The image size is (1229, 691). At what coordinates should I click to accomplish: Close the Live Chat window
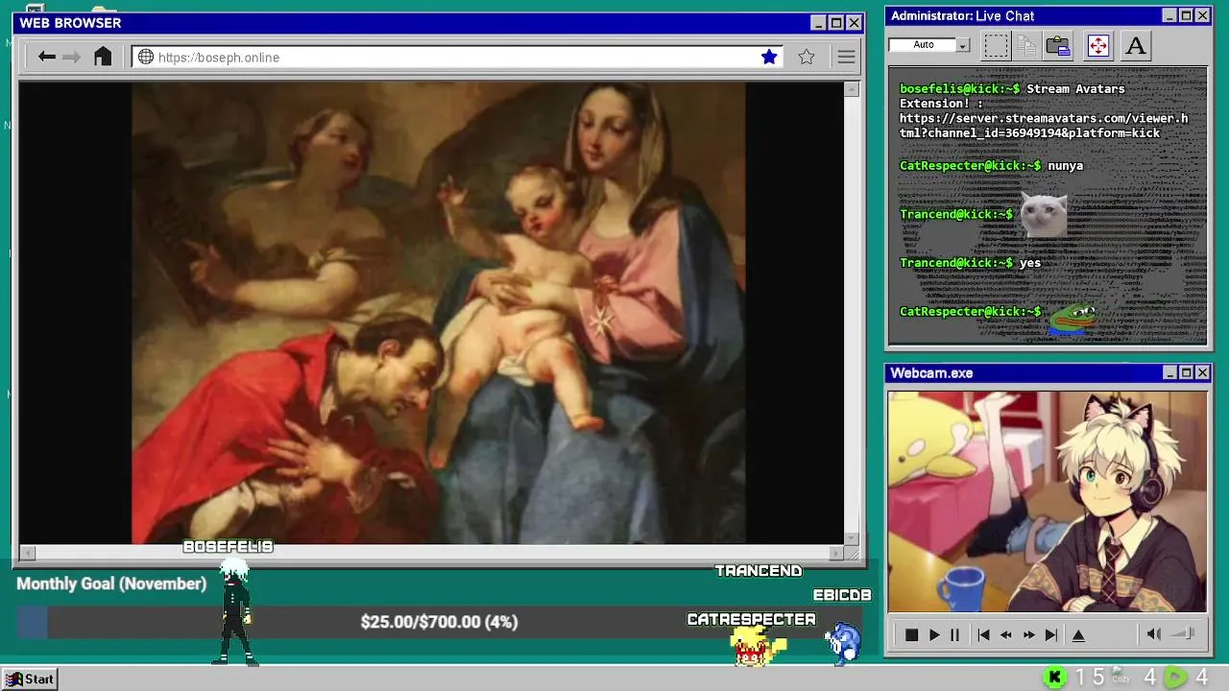click(1202, 15)
